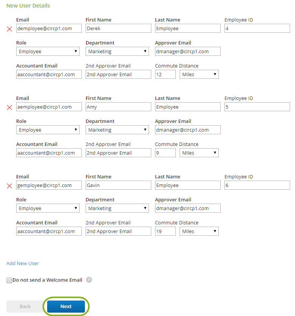Click Amy's Approver Email field
295x316 pixels.
[187, 130]
